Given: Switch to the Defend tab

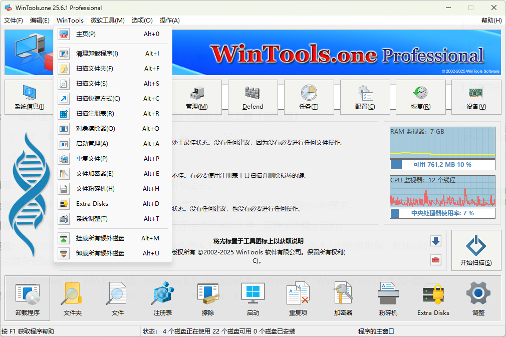Looking at the screenshot, I should (x=253, y=97).
